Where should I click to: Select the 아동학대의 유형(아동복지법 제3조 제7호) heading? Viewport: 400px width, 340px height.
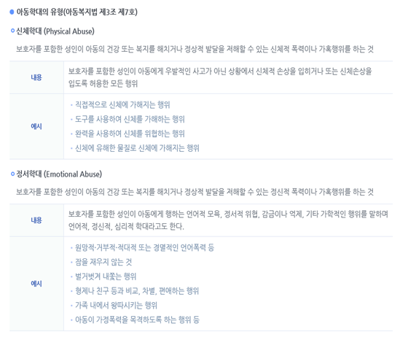pos(77,12)
